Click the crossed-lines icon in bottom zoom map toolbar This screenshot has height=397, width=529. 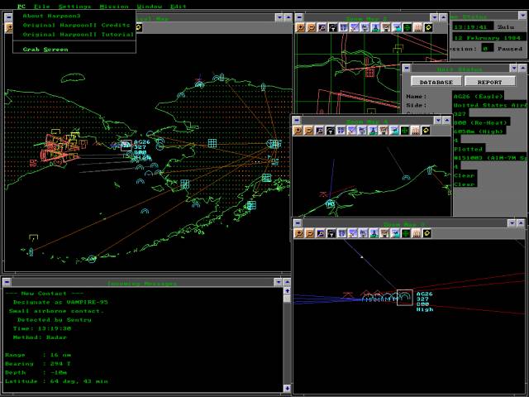[x=353, y=233]
